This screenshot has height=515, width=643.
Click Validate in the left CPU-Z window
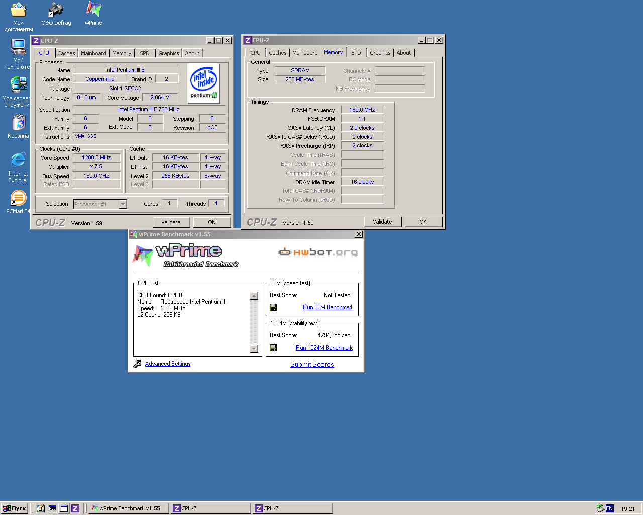(x=171, y=222)
